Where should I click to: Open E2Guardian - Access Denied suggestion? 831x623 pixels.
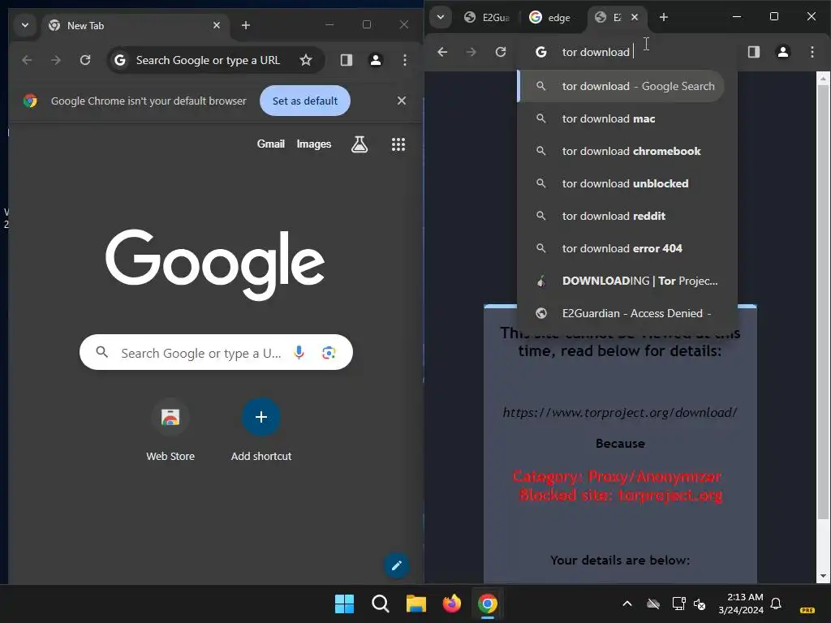(x=627, y=313)
